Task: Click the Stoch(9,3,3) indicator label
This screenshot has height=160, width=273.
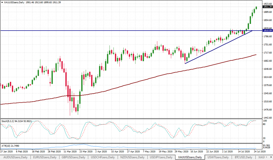Action: (x=16, y=121)
